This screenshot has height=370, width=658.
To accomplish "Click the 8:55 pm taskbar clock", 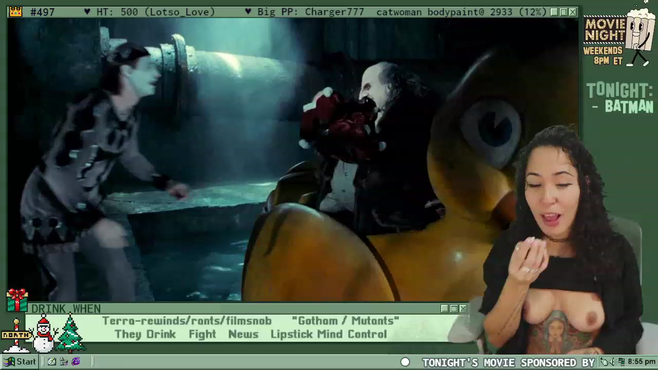I will pos(642,362).
